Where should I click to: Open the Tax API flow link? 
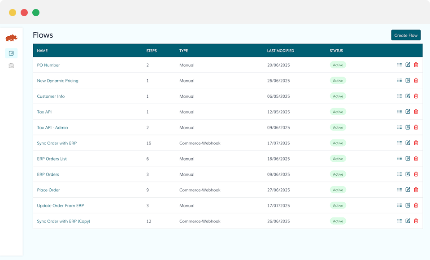tap(44, 112)
